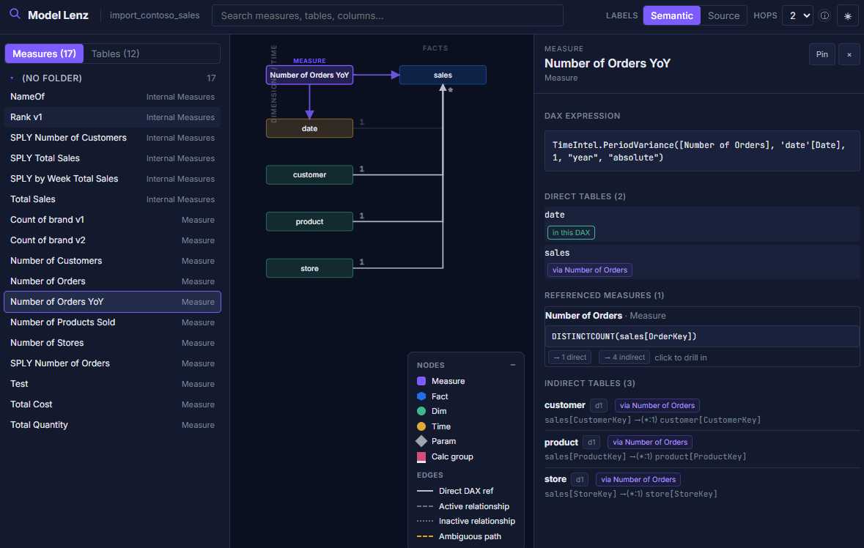Click the 4 indirect drill-in chip
Screen dimensions: 864x548
(624, 358)
